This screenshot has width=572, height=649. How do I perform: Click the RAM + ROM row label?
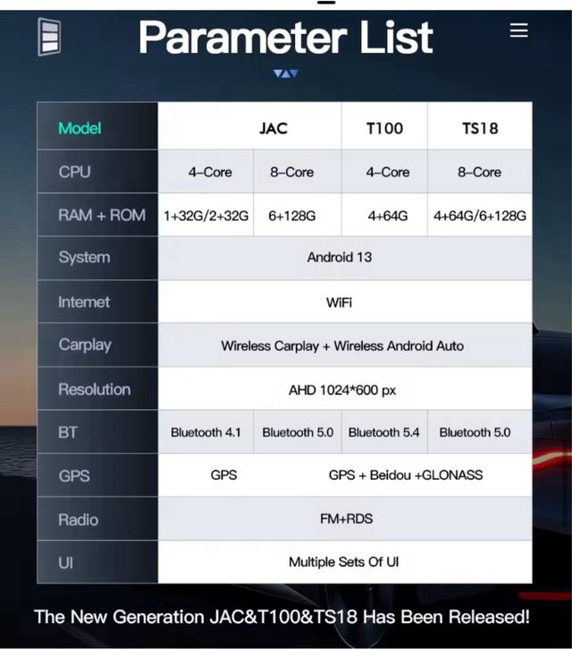click(x=102, y=215)
